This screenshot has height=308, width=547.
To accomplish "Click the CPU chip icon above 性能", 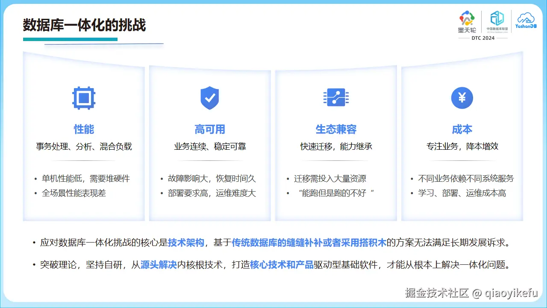I will click(83, 98).
